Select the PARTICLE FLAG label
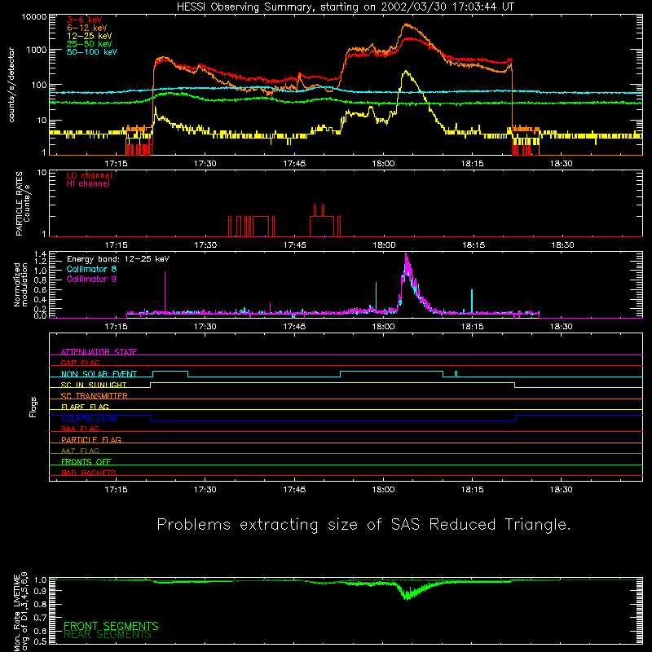652x652 pixels. click(x=91, y=439)
